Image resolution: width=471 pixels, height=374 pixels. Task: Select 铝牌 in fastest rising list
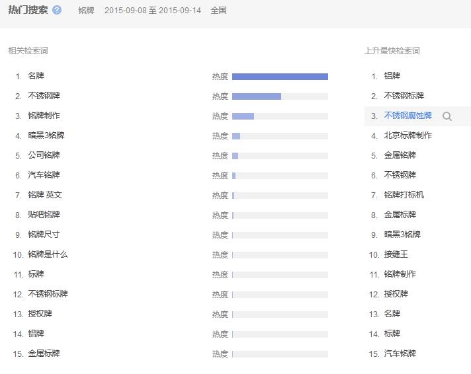pyautogui.click(x=392, y=76)
